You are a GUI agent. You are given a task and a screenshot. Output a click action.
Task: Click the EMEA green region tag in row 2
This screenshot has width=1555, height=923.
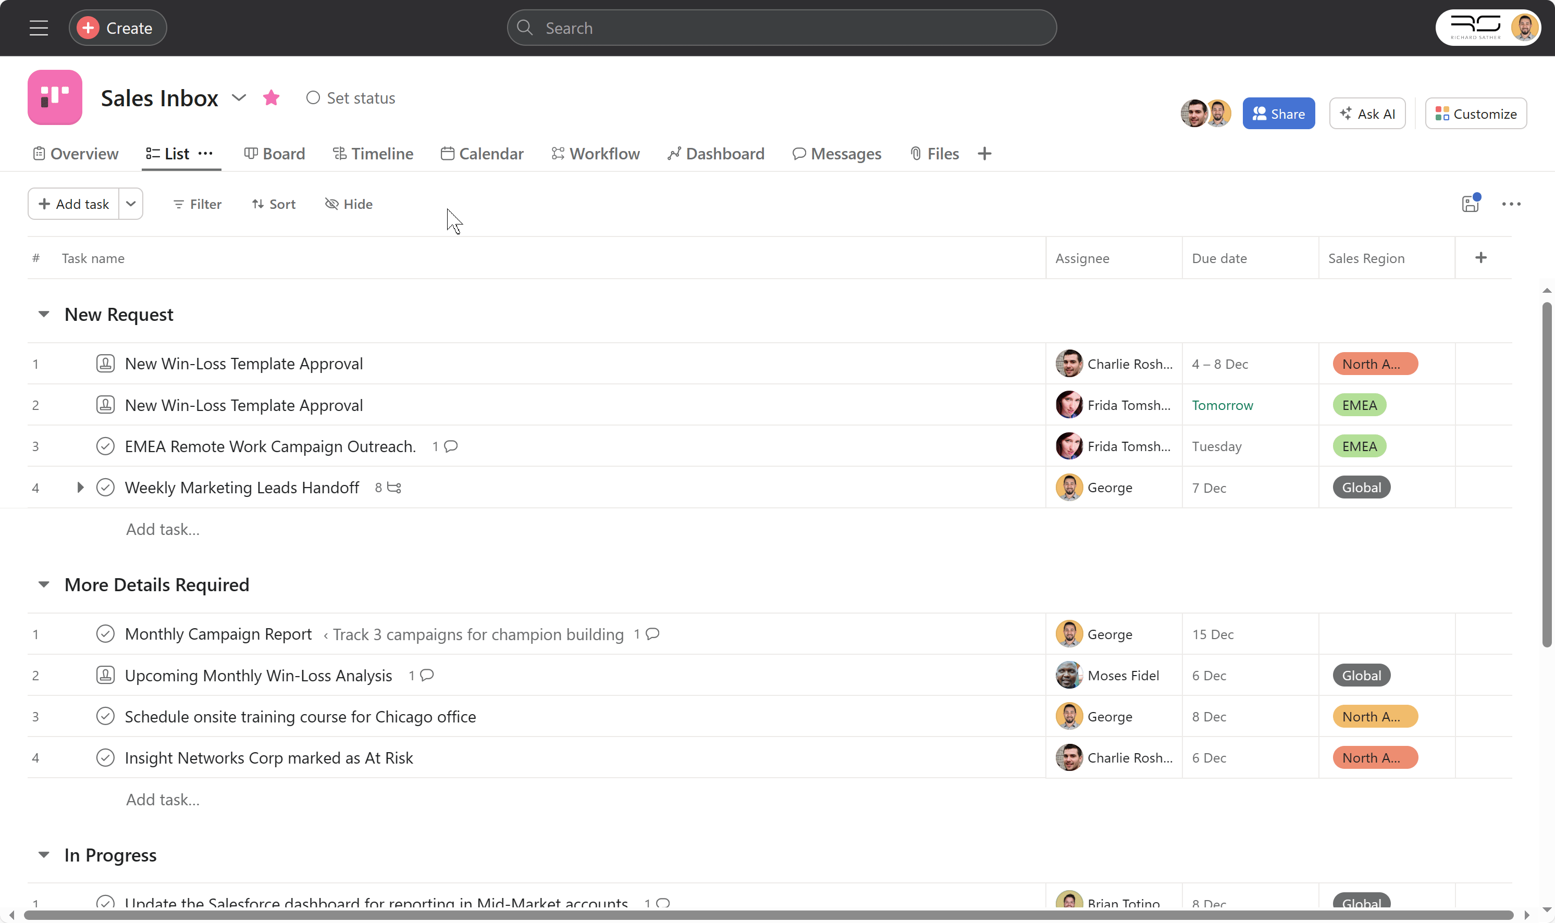tap(1359, 405)
